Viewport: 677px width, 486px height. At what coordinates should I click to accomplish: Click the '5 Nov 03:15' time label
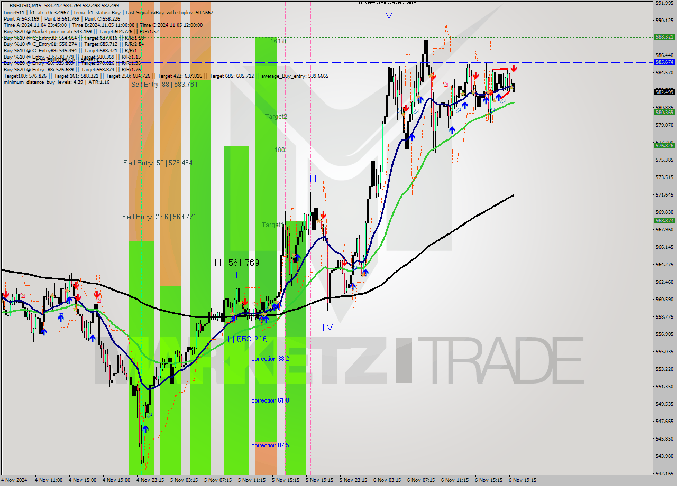[184, 480]
